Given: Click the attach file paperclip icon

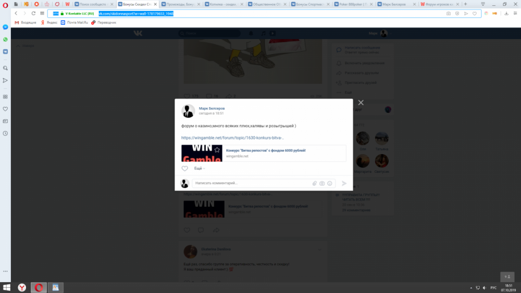Looking at the screenshot, I should (315, 183).
